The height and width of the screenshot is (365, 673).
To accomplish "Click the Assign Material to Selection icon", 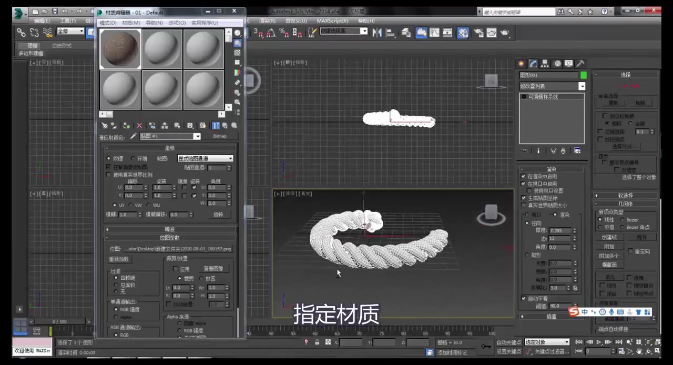I will pyautogui.click(x=126, y=125).
